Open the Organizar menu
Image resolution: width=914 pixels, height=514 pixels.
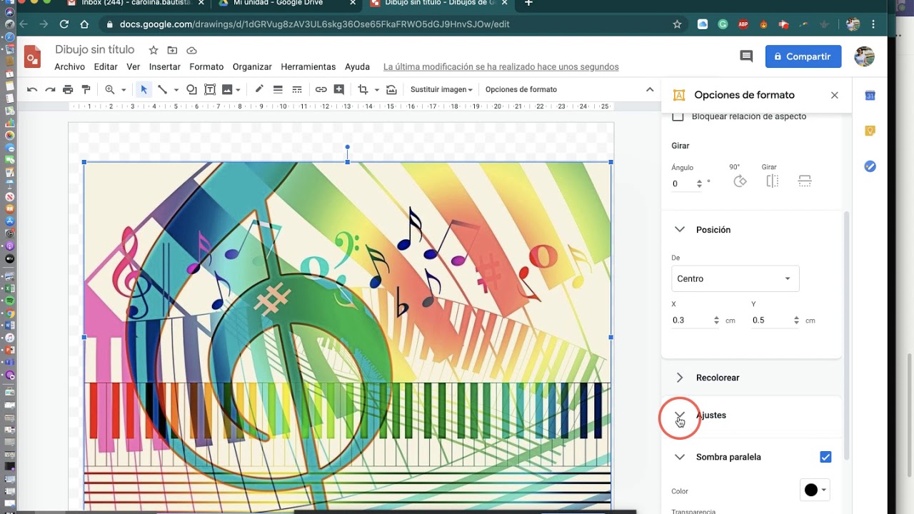[x=252, y=66]
